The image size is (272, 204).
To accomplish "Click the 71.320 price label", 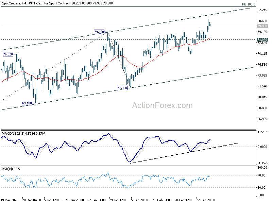I will pos(122,88).
